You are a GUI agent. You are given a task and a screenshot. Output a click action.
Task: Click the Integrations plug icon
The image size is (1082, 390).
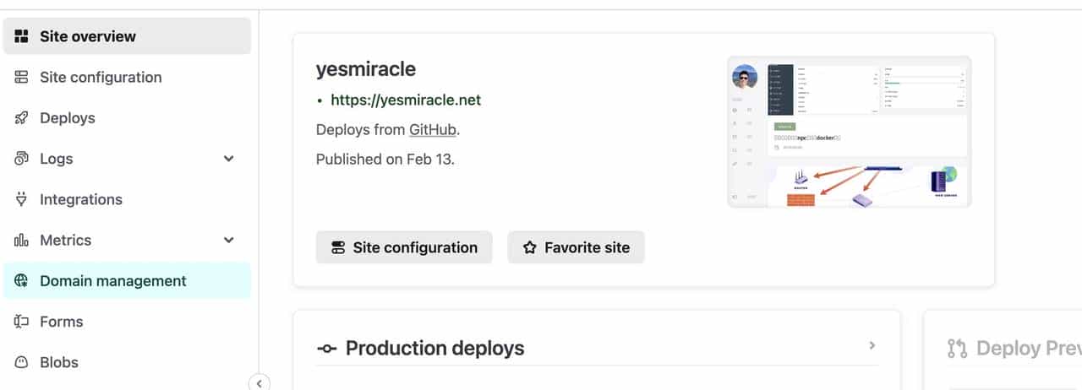22,199
